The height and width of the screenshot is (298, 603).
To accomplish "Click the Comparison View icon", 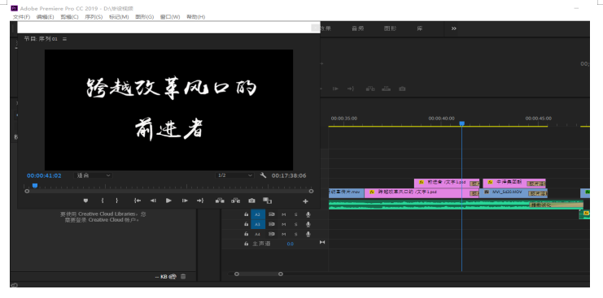I will pyautogui.click(x=267, y=201).
